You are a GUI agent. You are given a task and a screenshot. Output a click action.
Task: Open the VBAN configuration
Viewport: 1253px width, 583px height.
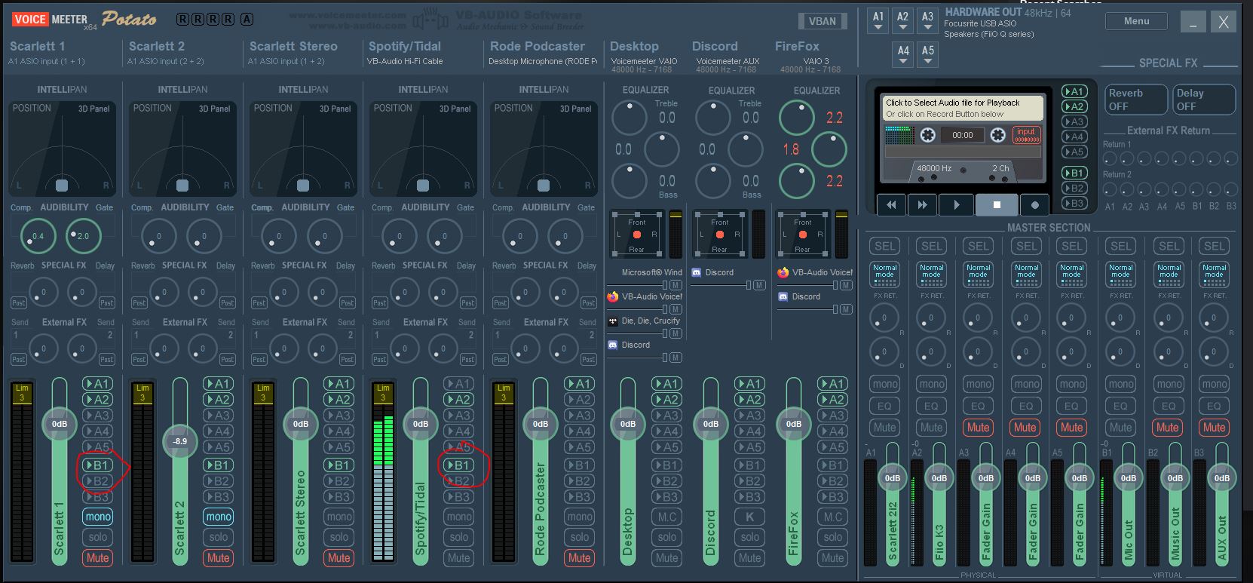[822, 21]
